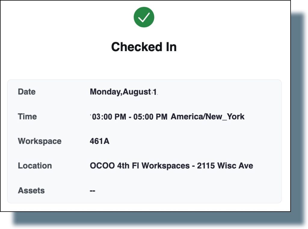Select the Assets field label
The width and height of the screenshot is (308, 229).
coord(32,190)
